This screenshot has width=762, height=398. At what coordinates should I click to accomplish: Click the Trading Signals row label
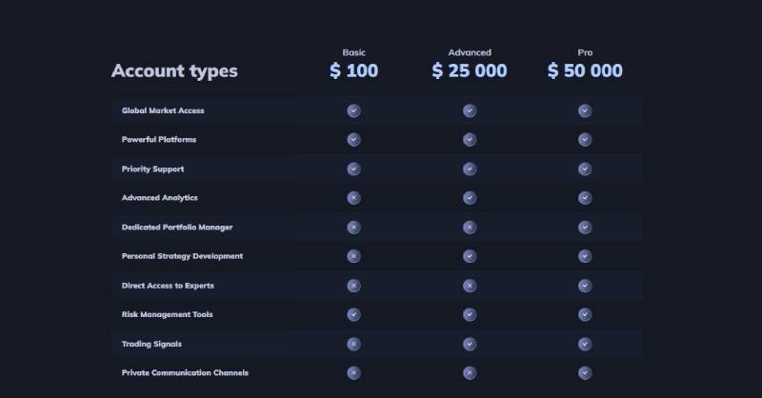[151, 344]
